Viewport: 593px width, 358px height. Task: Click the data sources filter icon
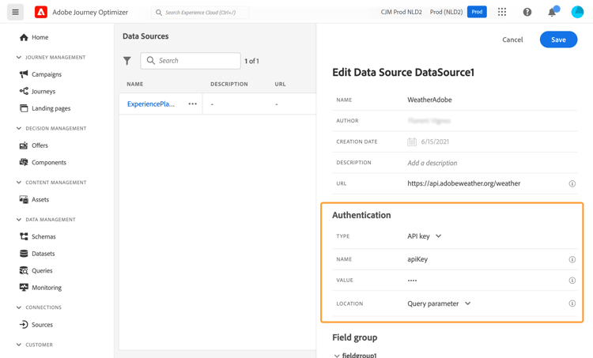pyautogui.click(x=127, y=61)
